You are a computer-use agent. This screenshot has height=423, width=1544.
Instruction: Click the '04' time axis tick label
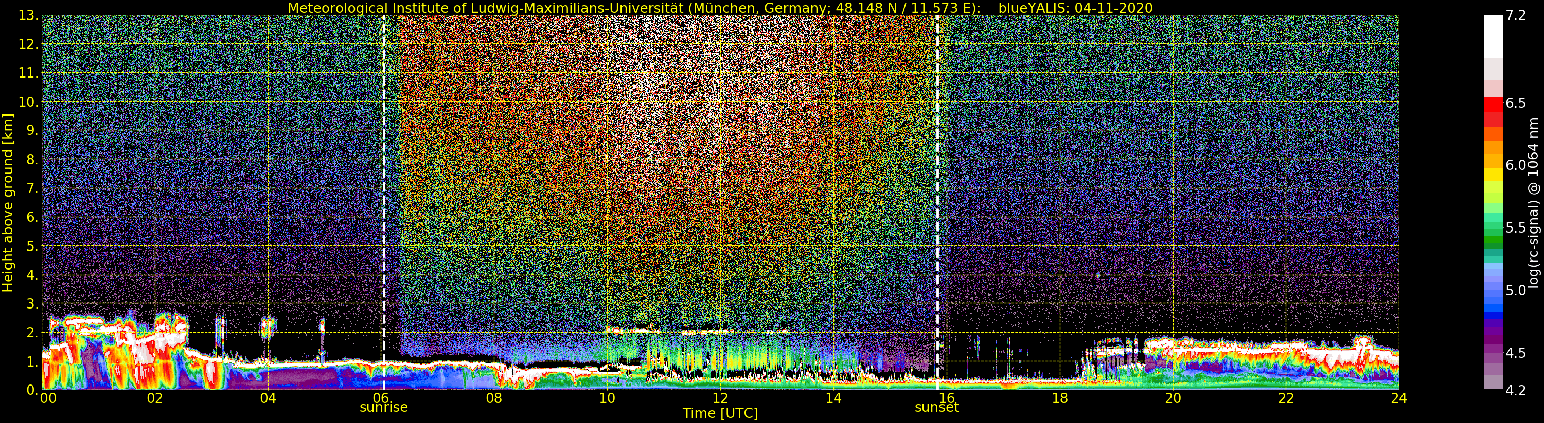click(x=268, y=398)
